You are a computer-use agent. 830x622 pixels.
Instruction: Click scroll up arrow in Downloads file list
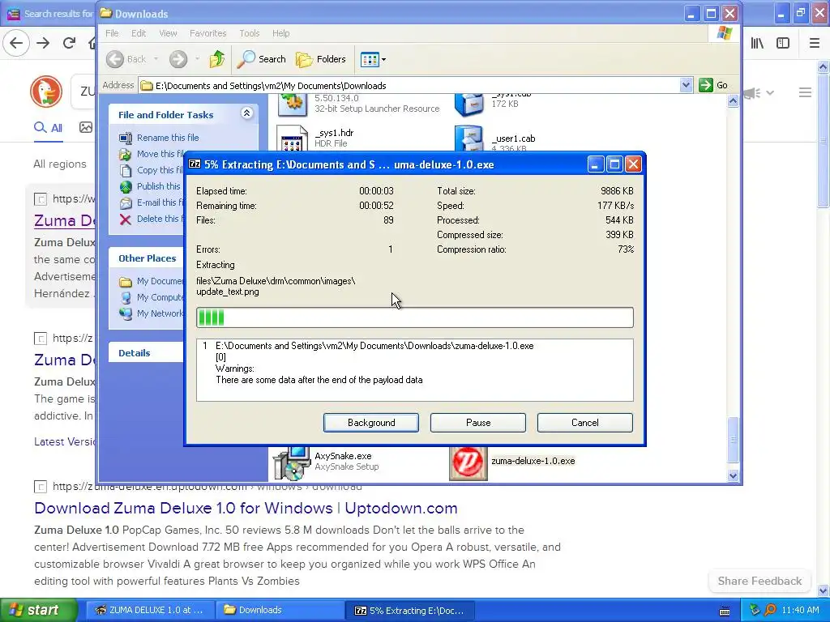733,100
